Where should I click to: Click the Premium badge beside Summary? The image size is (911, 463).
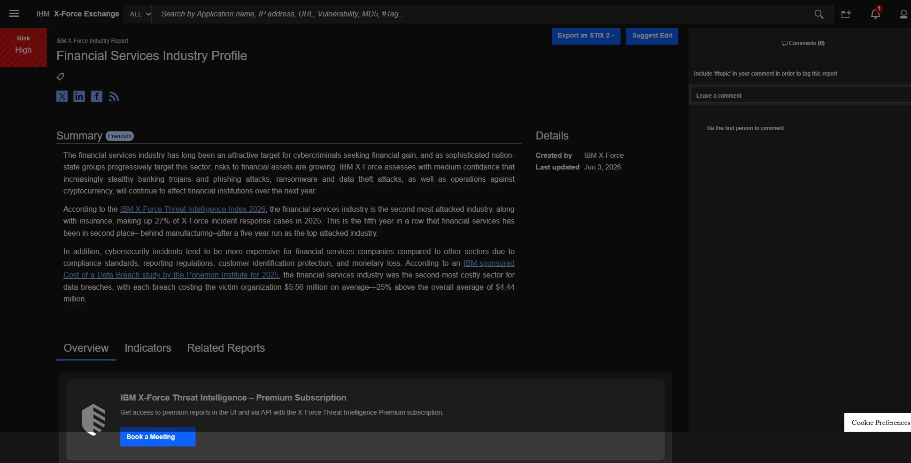pyautogui.click(x=120, y=136)
